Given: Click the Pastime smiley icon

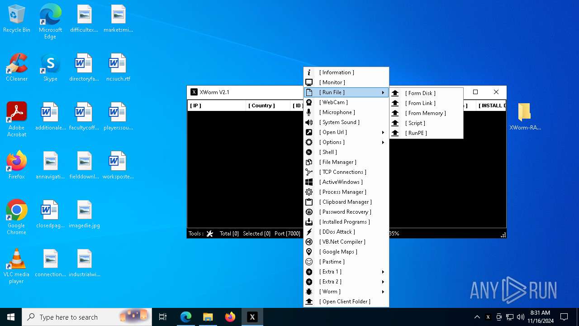Looking at the screenshot, I should click(309, 262).
